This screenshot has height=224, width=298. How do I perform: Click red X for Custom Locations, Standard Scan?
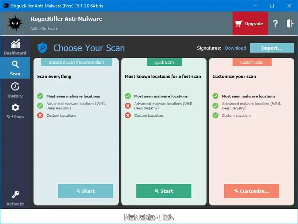click(x=40, y=115)
